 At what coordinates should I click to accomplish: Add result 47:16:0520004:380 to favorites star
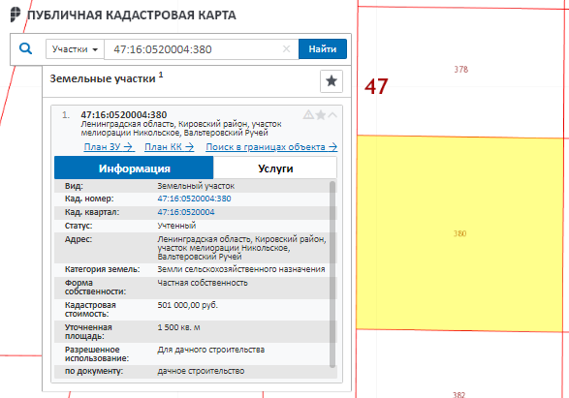pos(321,115)
